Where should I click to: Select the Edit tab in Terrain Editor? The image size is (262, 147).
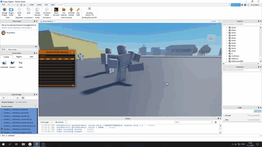pos(32,57)
